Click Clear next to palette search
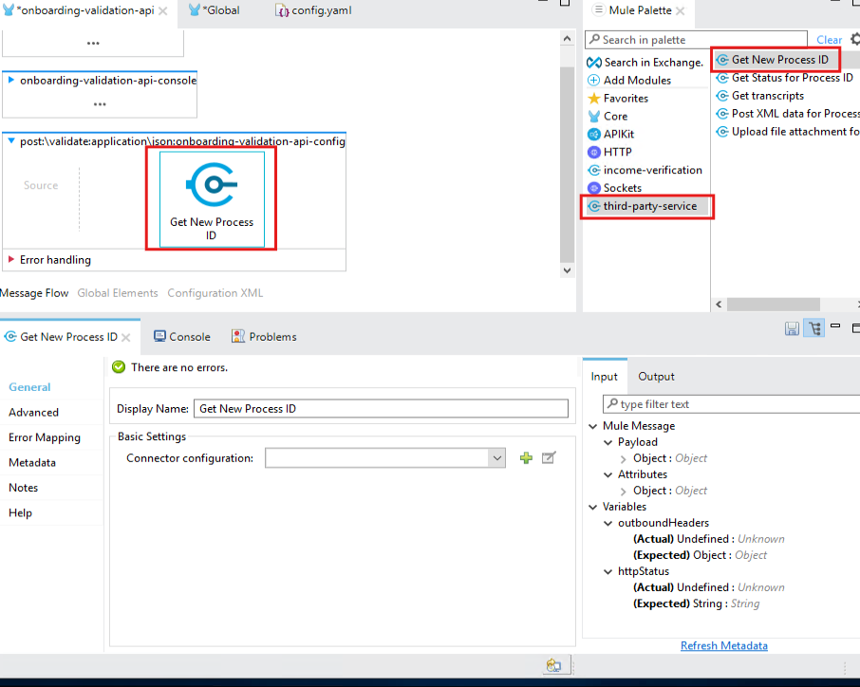Image resolution: width=860 pixels, height=687 pixels. [x=829, y=40]
